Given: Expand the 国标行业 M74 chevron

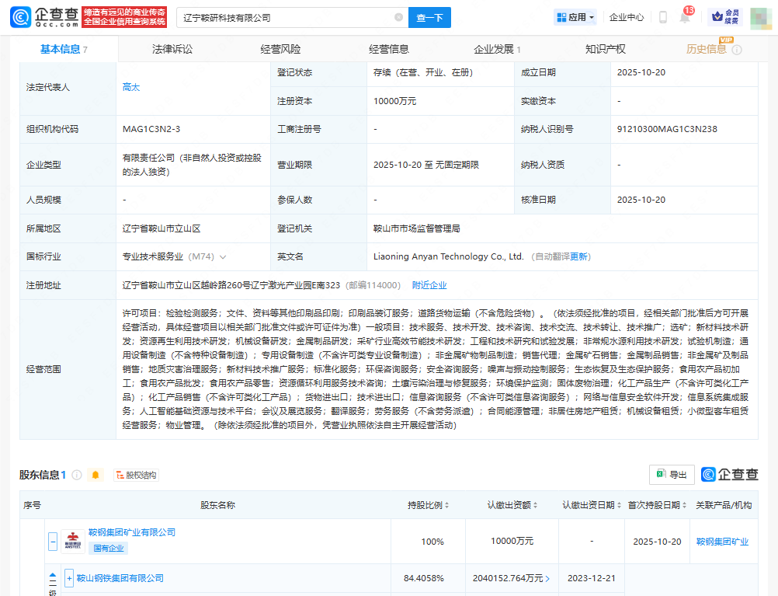Looking at the screenshot, I should tap(224, 256).
